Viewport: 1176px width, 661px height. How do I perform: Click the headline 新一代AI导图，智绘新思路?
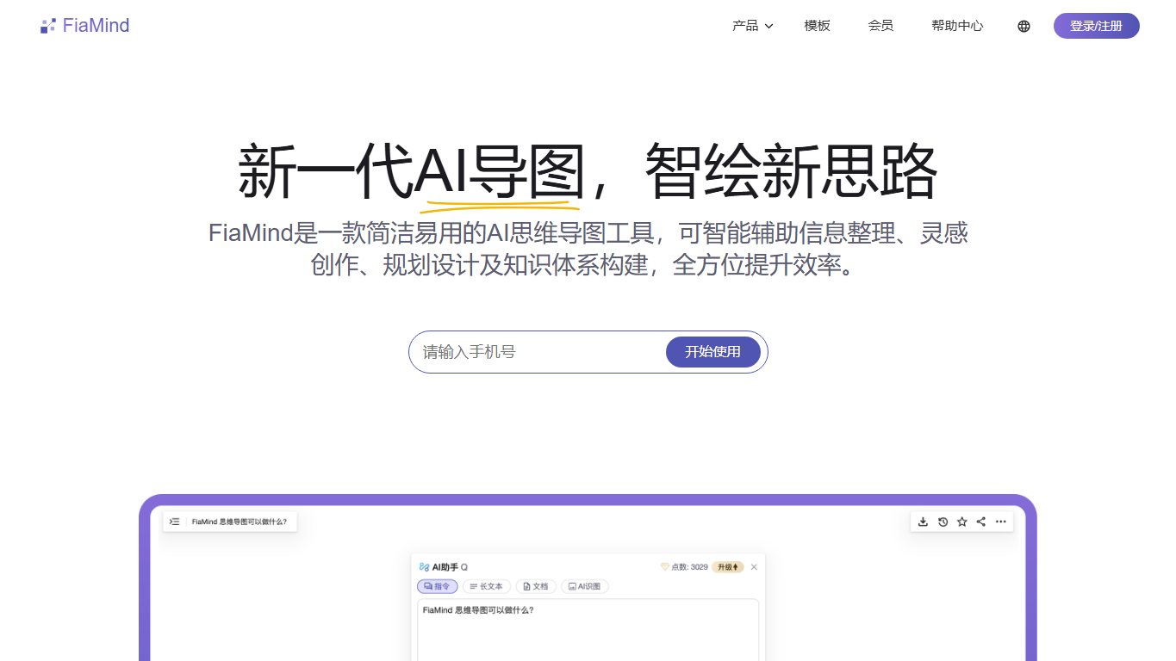588,172
